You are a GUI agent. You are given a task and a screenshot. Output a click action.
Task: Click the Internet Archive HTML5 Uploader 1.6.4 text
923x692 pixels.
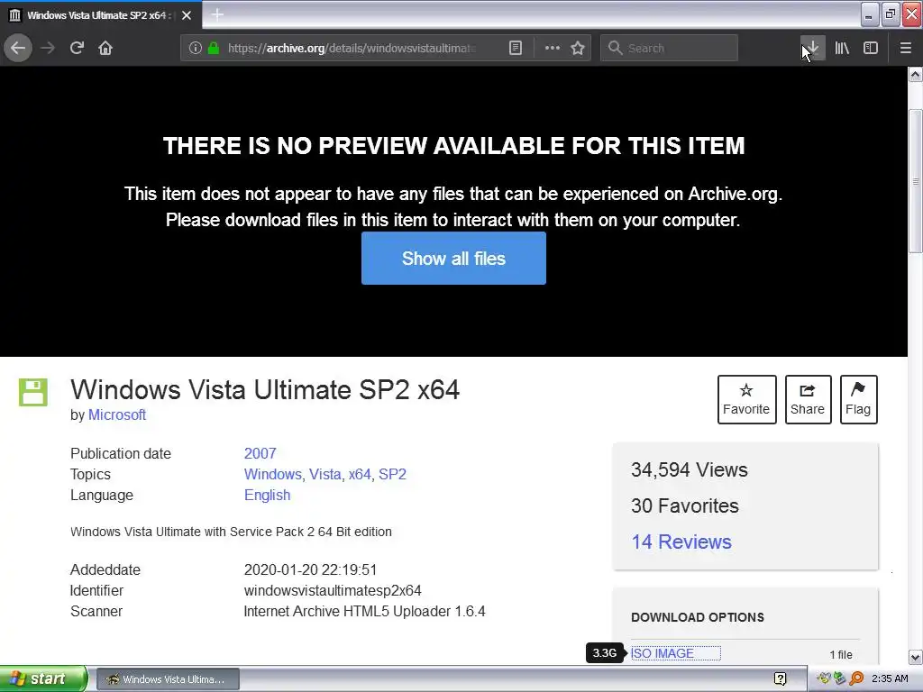coord(364,612)
